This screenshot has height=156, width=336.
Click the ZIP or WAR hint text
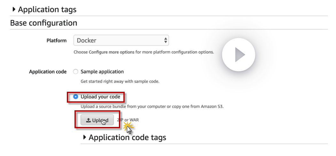click(128, 120)
